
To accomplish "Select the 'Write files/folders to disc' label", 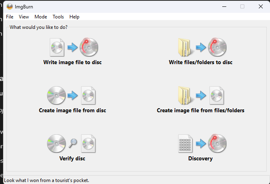I will coord(201,62).
